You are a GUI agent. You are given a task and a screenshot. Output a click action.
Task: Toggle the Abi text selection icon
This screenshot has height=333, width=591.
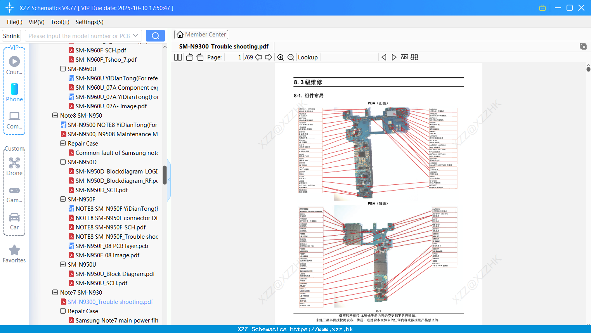(x=404, y=57)
